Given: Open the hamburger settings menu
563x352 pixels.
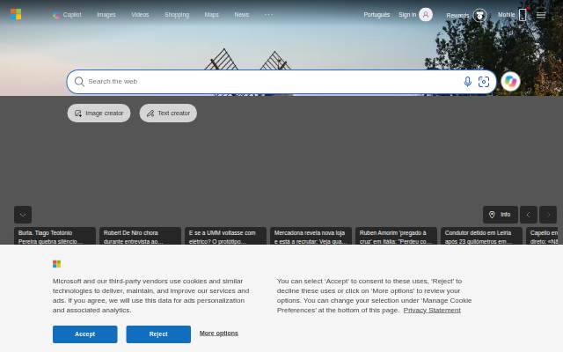Looking at the screenshot, I should [541, 15].
